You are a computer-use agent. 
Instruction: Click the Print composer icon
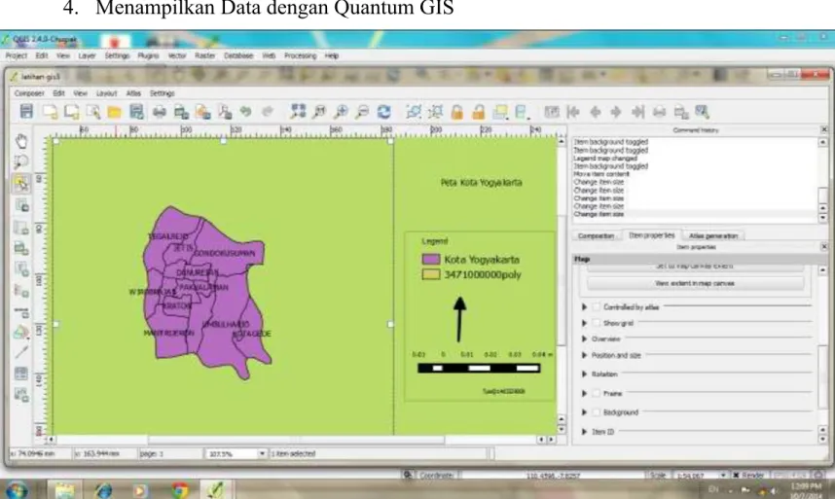pos(160,112)
